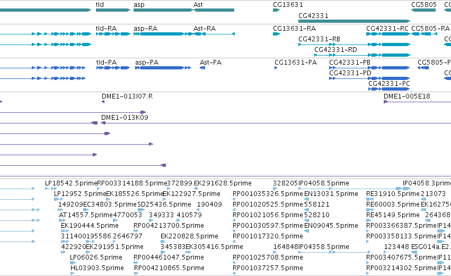
Task: Select the CG42331-PD protein label
Action: pyautogui.click(x=350, y=73)
